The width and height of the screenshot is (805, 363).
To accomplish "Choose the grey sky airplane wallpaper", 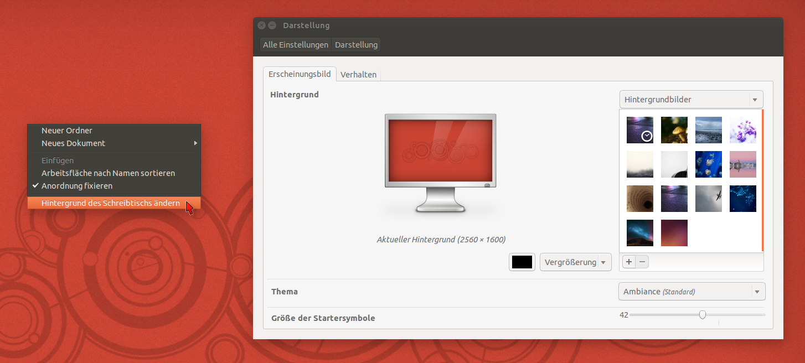I will click(x=709, y=199).
